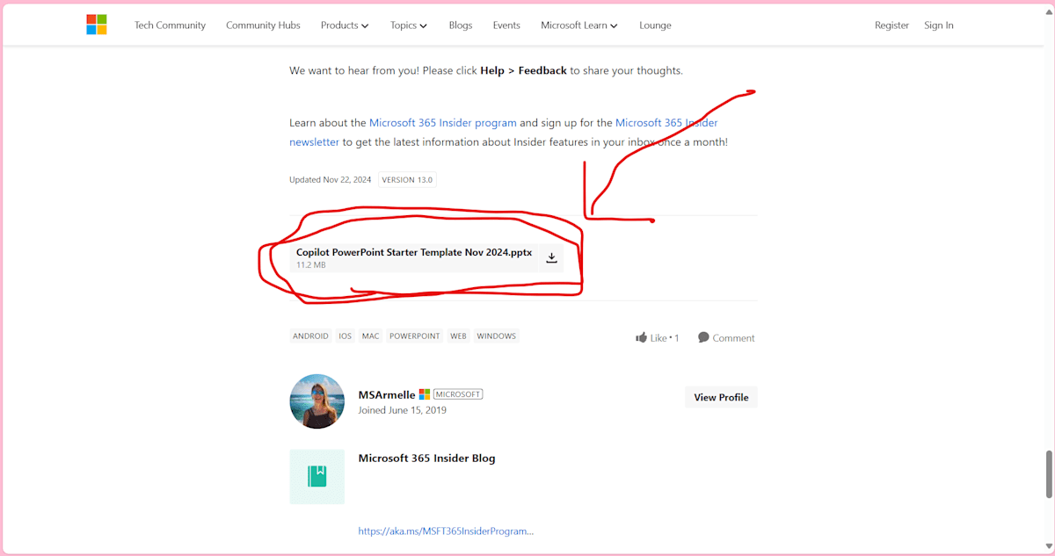Click the Copilot PowerPoint Starter Template filename

coord(414,252)
